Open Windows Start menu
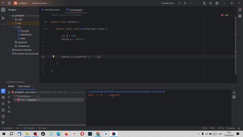Screen dimensions: 243x137 click(3, 134)
